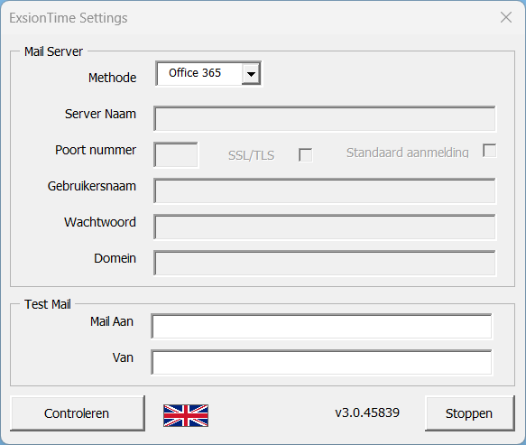This screenshot has height=445, width=526.
Task: Focus the Server Naam input field
Action: 325,119
